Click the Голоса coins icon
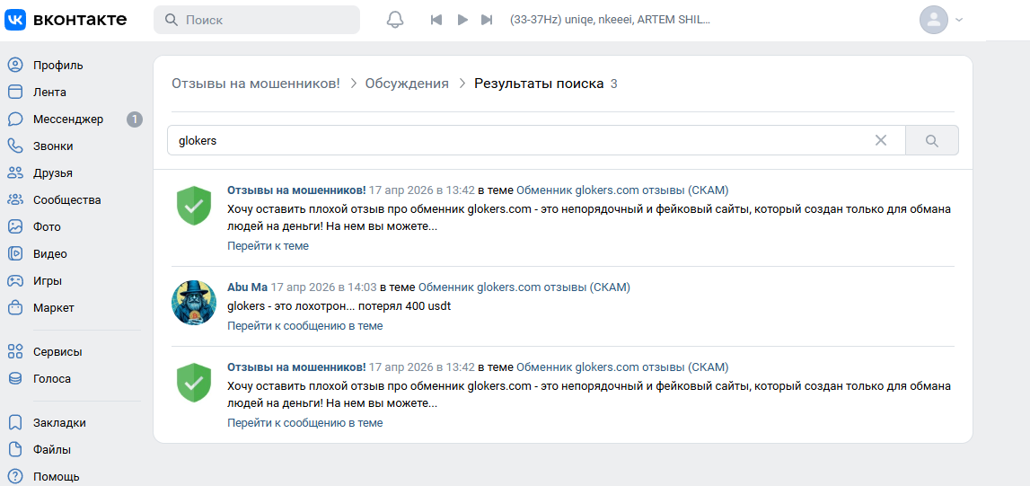 pyautogui.click(x=15, y=378)
